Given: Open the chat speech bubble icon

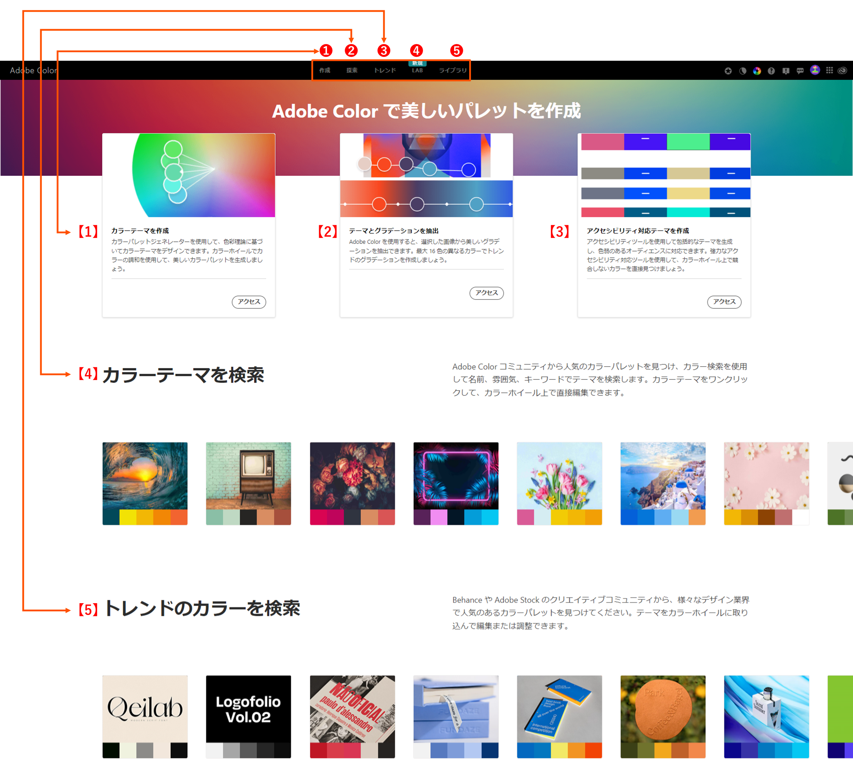Looking at the screenshot, I should coord(800,71).
